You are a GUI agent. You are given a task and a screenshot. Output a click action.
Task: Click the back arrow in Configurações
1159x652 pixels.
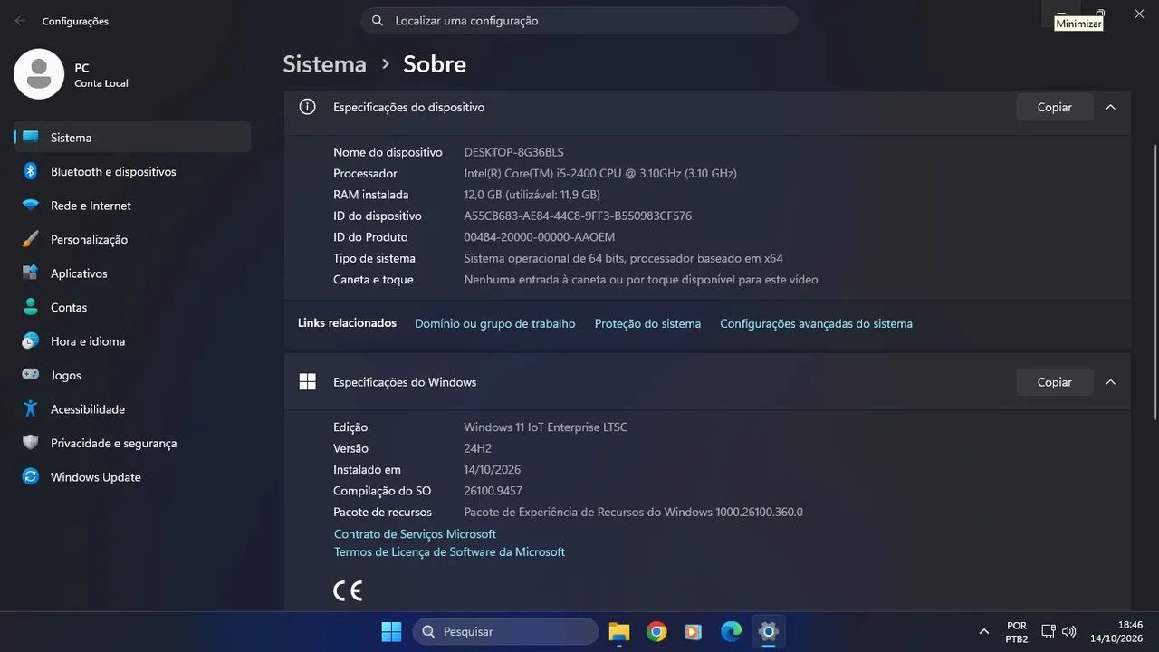[x=20, y=20]
